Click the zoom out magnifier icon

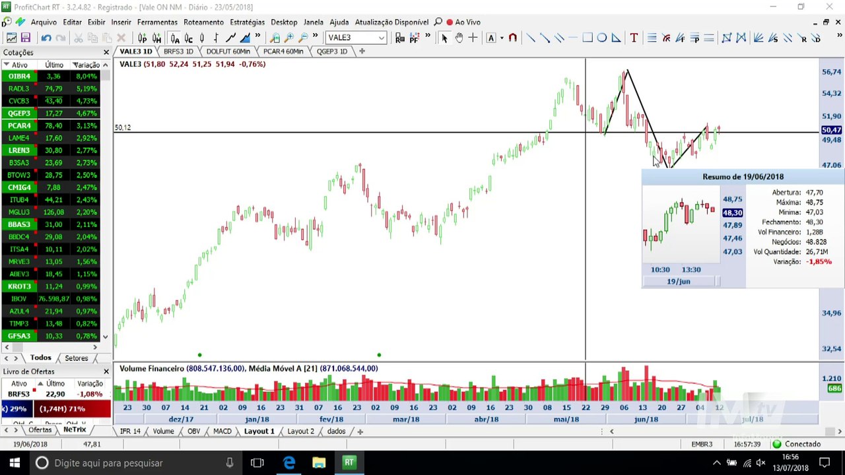303,38
